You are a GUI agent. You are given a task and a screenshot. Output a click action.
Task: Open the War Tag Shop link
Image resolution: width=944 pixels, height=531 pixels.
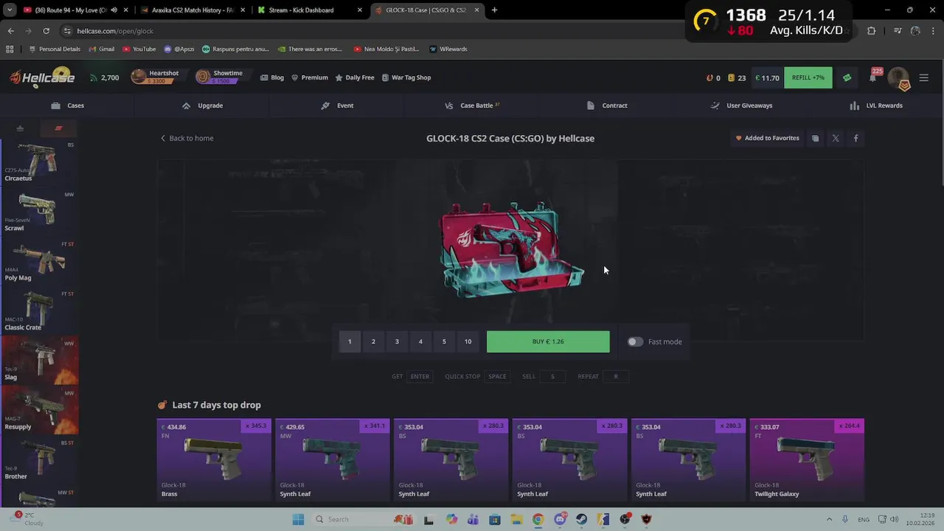click(406, 77)
